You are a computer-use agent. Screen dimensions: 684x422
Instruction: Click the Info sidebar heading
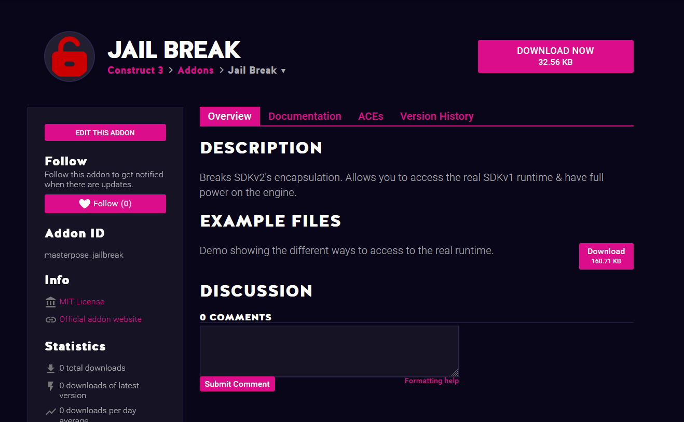57,280
